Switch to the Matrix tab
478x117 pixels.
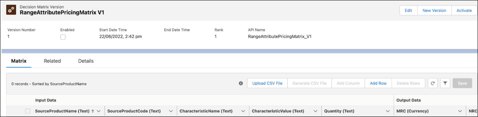19,61
